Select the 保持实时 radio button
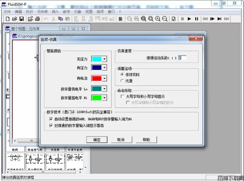This screenshot has height=181, width=244. point(122,75)
